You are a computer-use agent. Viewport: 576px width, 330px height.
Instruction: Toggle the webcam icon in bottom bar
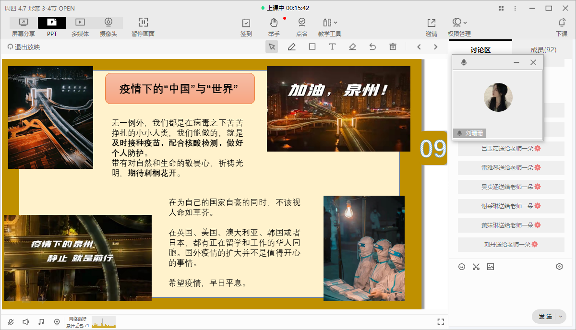coord(57,322)
